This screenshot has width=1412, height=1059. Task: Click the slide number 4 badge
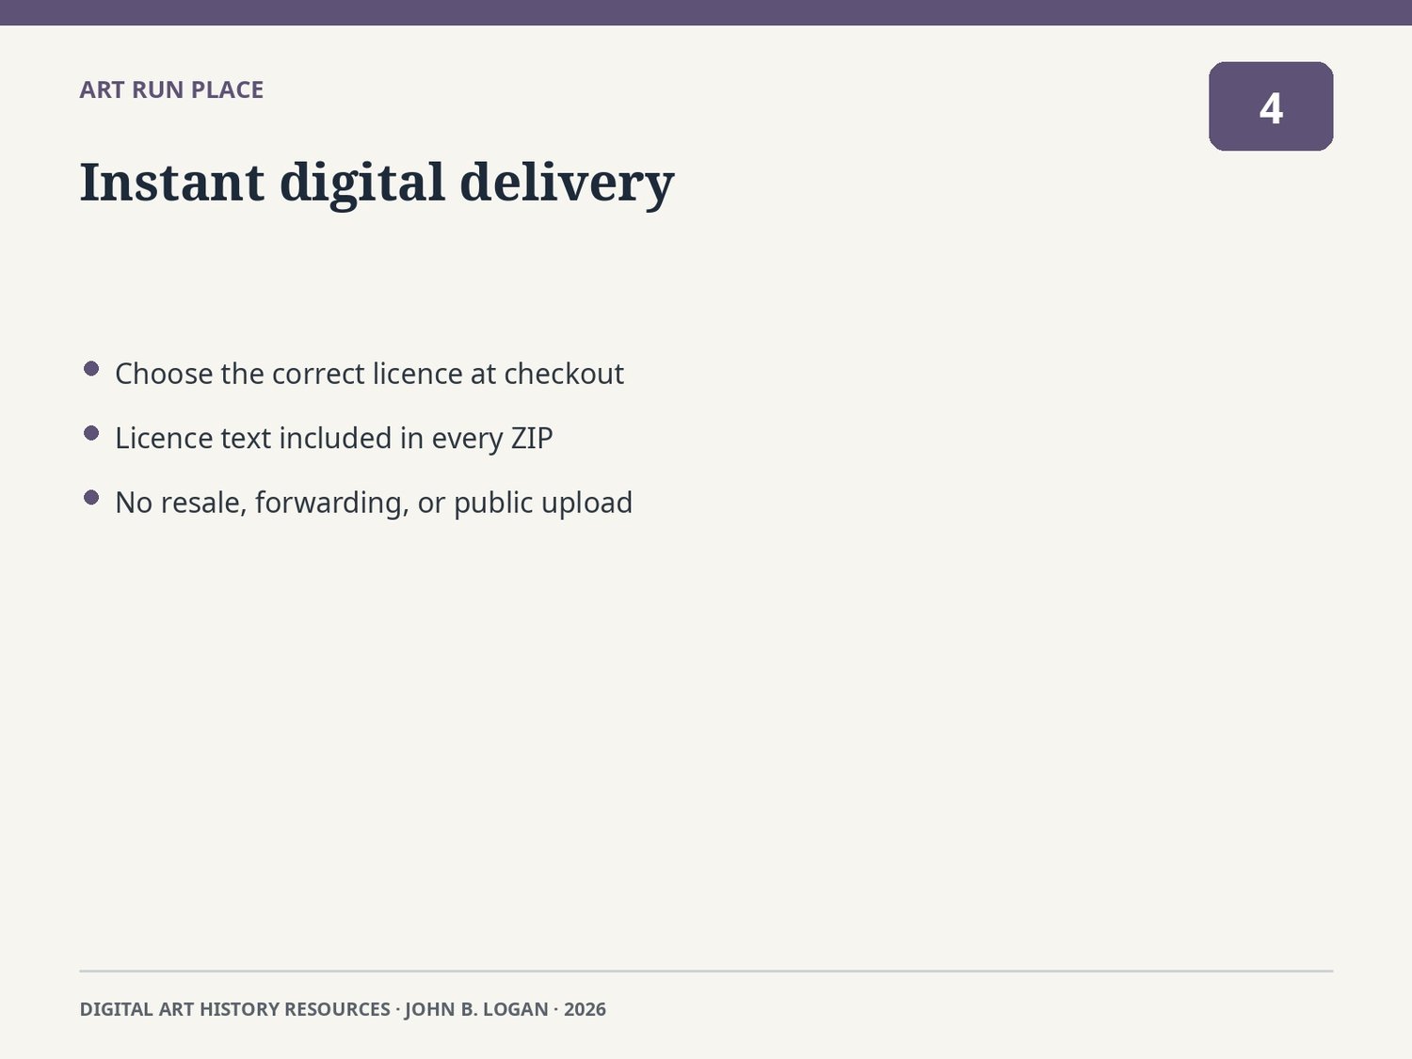[1271, 106]
